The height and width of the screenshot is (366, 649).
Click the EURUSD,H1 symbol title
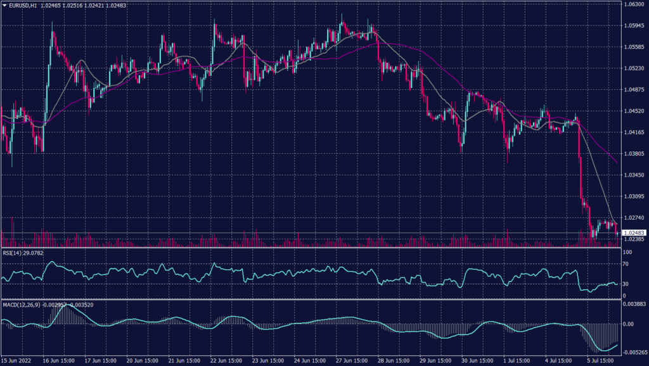pos(23,5)
